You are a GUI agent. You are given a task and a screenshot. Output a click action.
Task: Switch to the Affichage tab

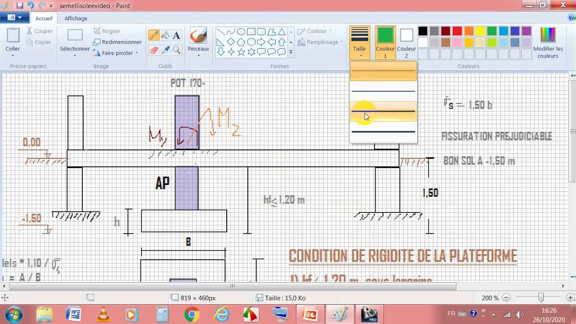[76, 18]
